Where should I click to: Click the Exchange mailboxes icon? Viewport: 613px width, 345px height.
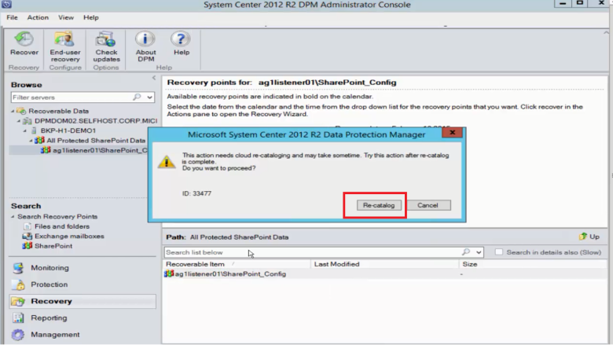pyautogui.click(x=27, y=236)
